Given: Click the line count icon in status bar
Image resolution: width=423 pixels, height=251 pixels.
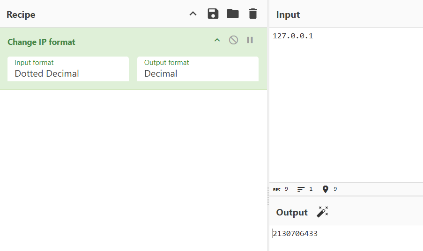Looking at the screenshot, I should tap(301, 189).
